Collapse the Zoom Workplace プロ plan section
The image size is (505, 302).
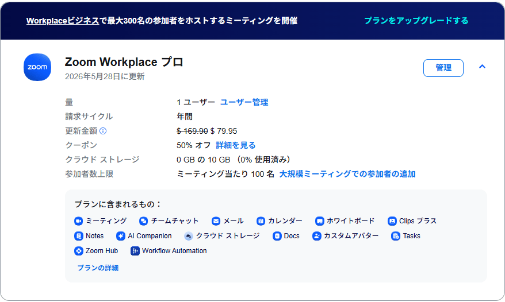click(x=482, y=67)
